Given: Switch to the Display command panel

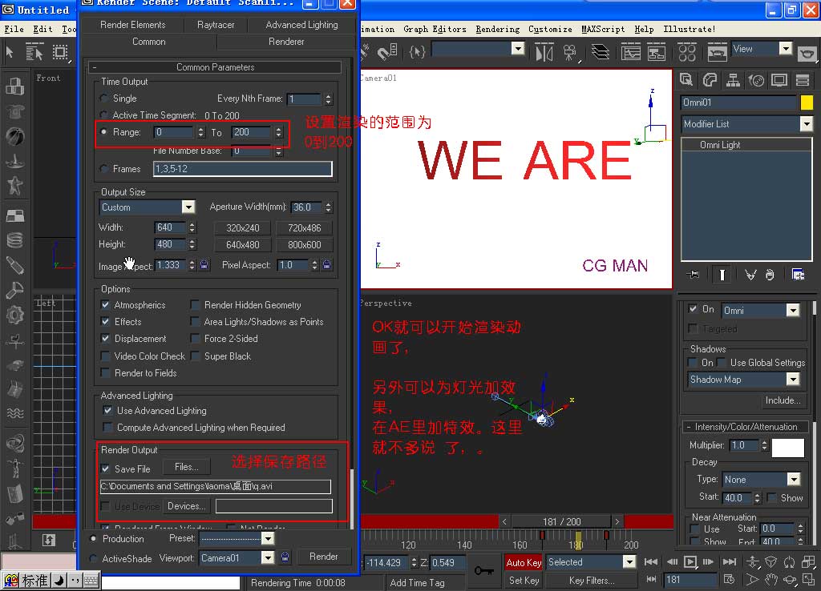Looking at the screenshot, I should pyautogui.click(x=779, y=80).
